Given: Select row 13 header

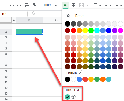Looking at the screenshot, I should (6, 93).
